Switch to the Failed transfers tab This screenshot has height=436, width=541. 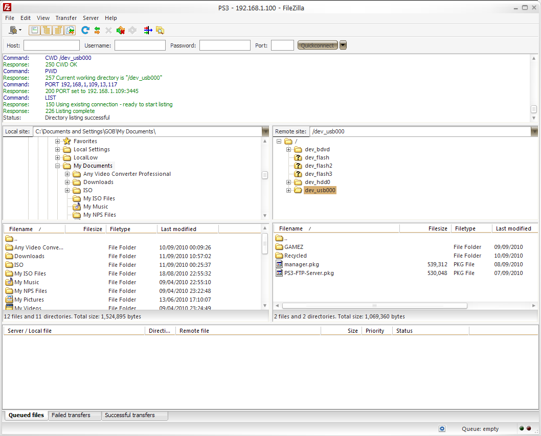[71, 415]
